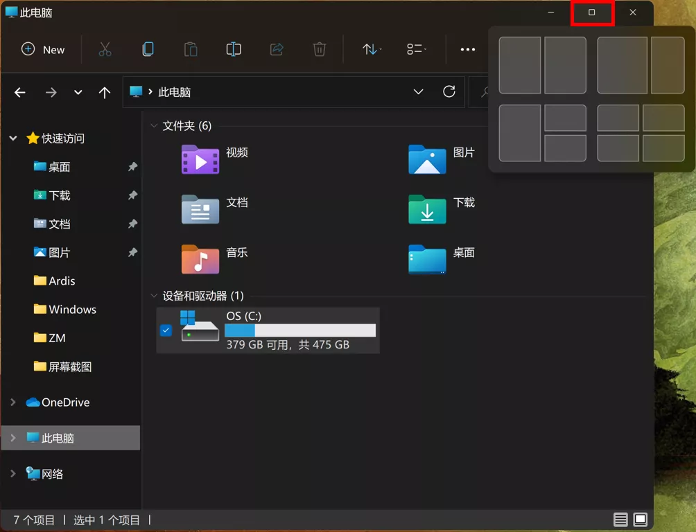Select the two-column snap layout option
696x532 pixels.
click(x=543, y=65)
